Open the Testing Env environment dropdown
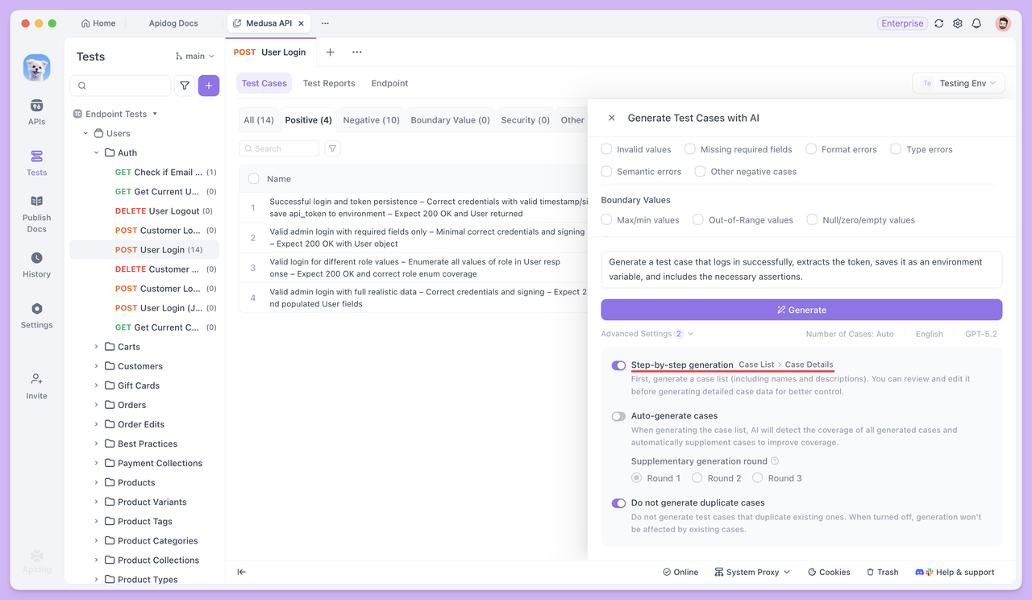The image size is (1032, 600). pos(959,83)
